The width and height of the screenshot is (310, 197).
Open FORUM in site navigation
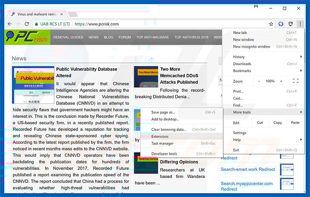pyautogui.click(x=125, y=37)
